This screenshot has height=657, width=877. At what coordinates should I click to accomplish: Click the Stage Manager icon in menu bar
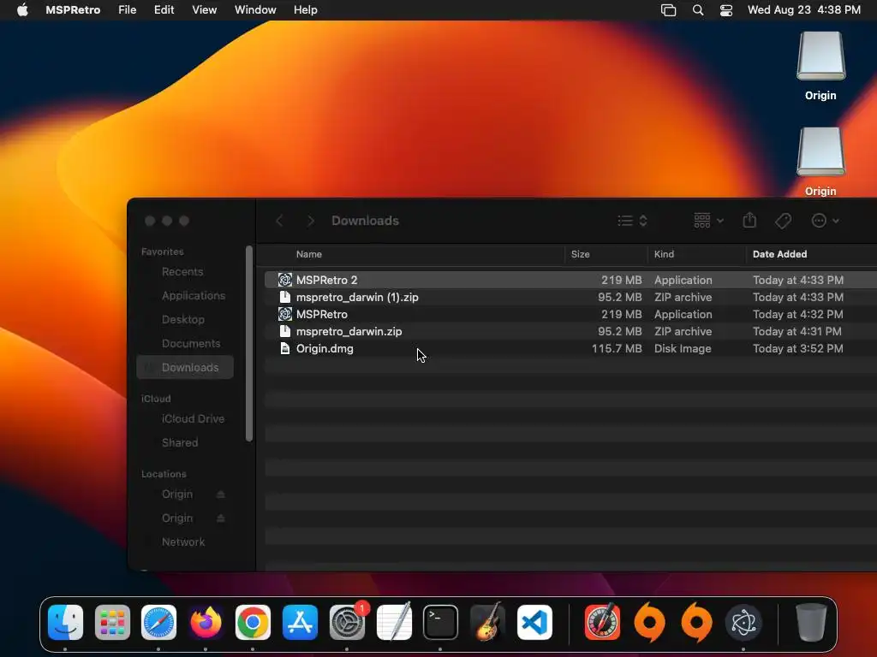point(668,9)
